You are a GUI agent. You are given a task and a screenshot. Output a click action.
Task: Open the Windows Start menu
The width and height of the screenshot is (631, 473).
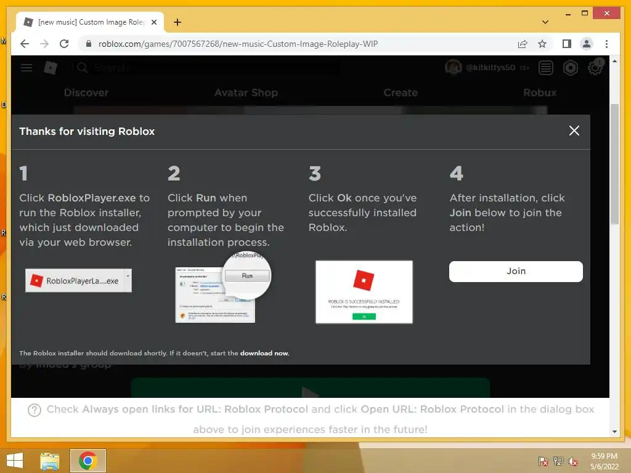[15, 461]
